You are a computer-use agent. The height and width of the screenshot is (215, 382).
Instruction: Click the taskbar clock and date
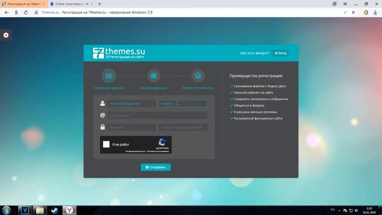click(x=369, y=210)
